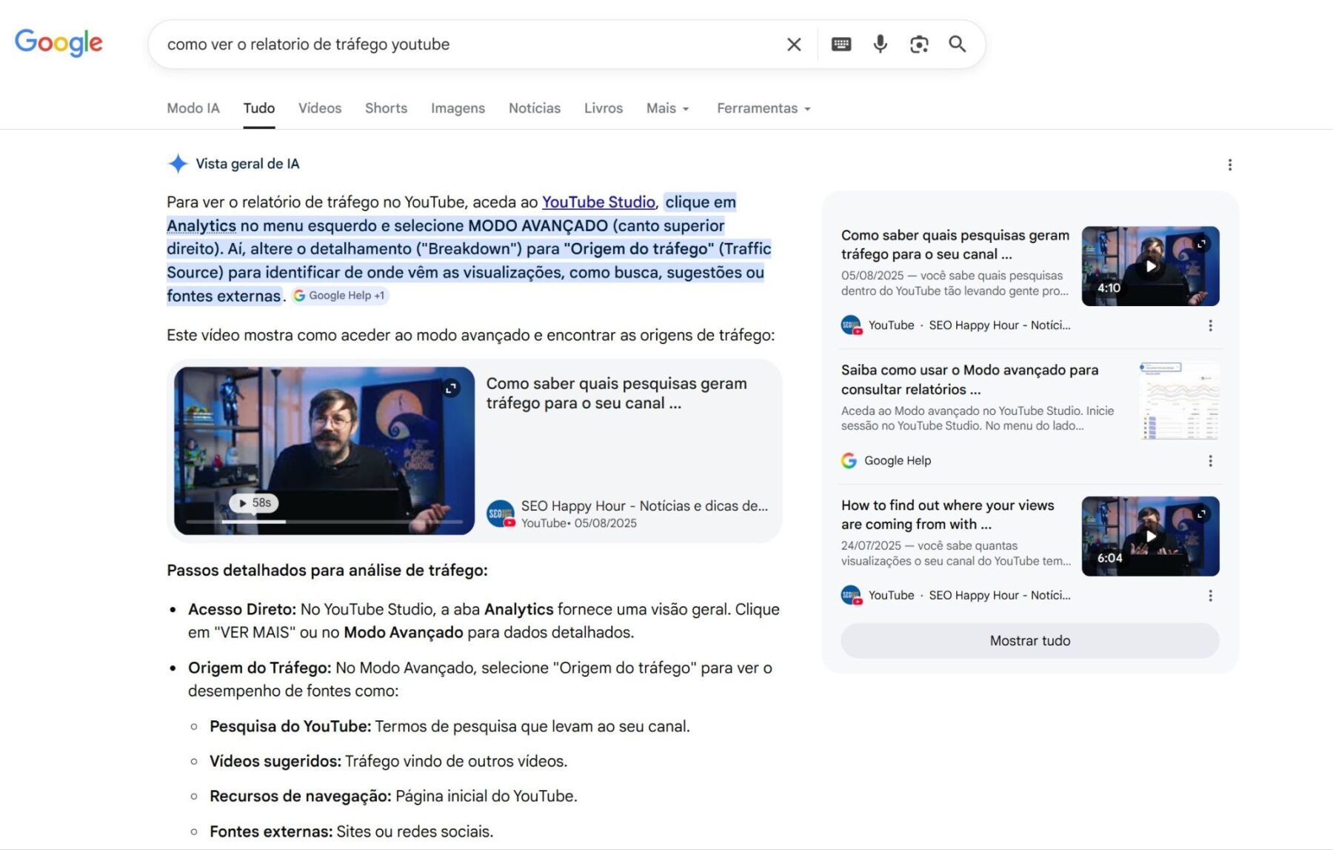Click the Vista geral de IA sparkle icon

point(178,164)
